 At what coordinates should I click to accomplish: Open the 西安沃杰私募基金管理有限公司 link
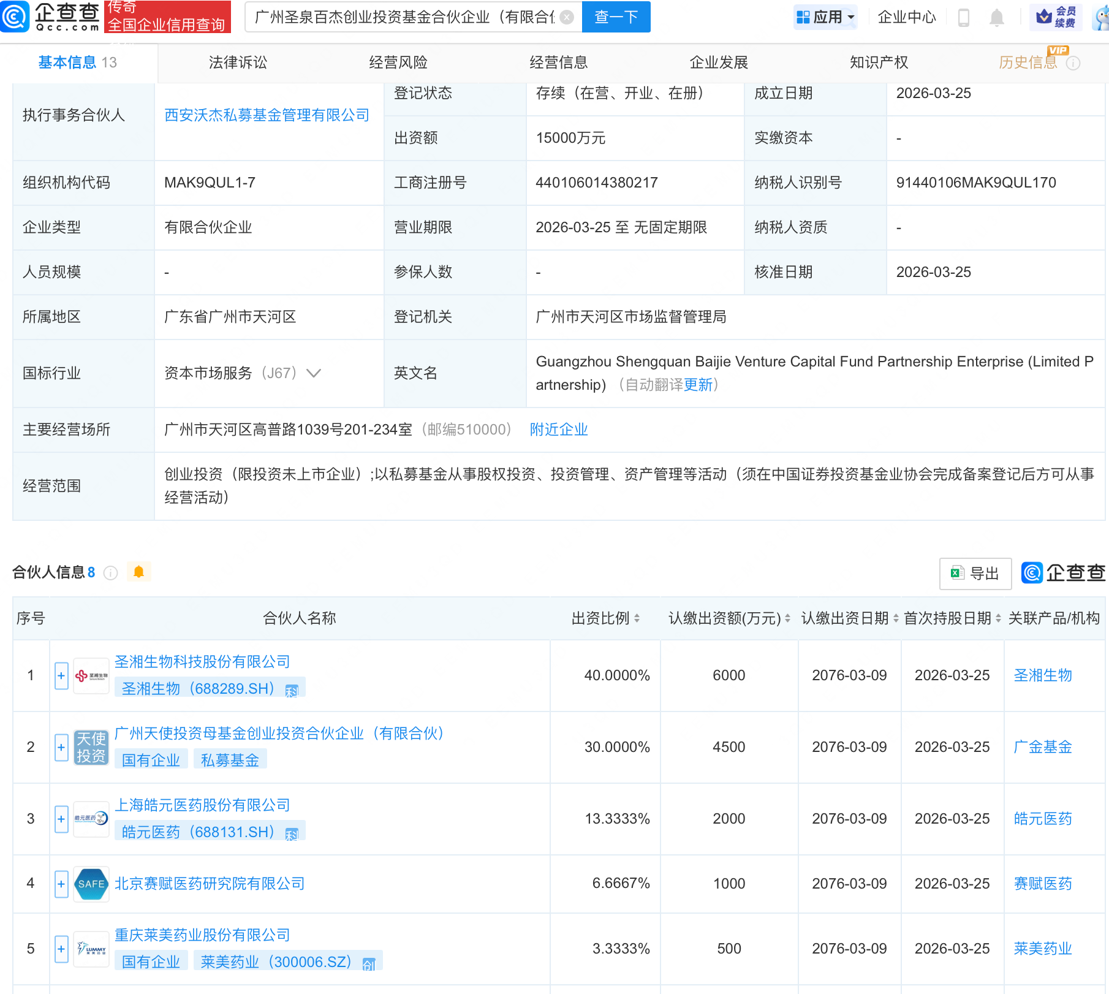tap(267, 115)
